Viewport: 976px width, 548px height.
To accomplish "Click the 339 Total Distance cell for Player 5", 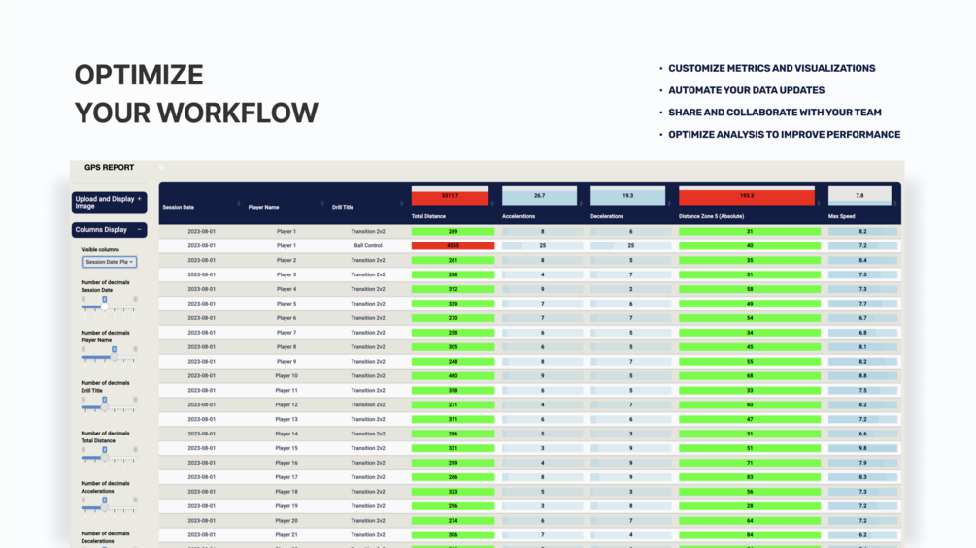I will pyautogui.click(x=453, y=304).
